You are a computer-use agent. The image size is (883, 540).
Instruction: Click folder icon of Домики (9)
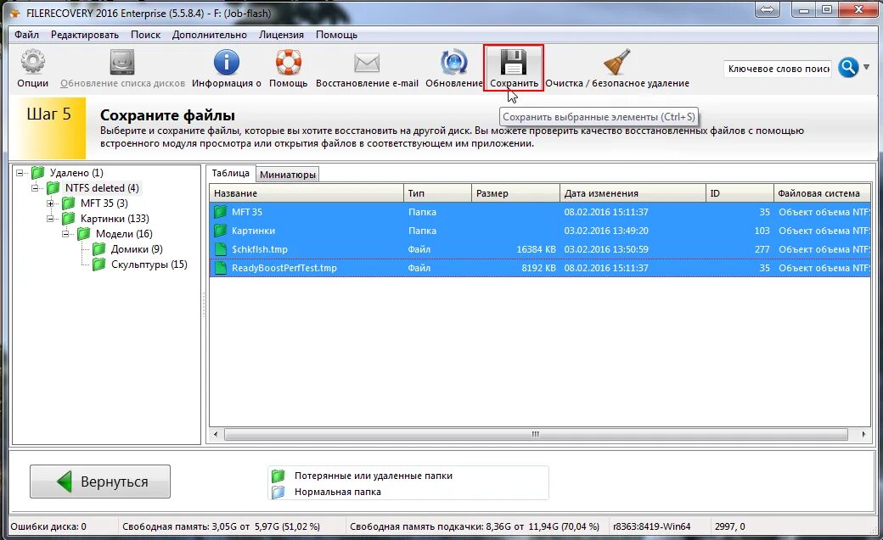pos(98,248)
